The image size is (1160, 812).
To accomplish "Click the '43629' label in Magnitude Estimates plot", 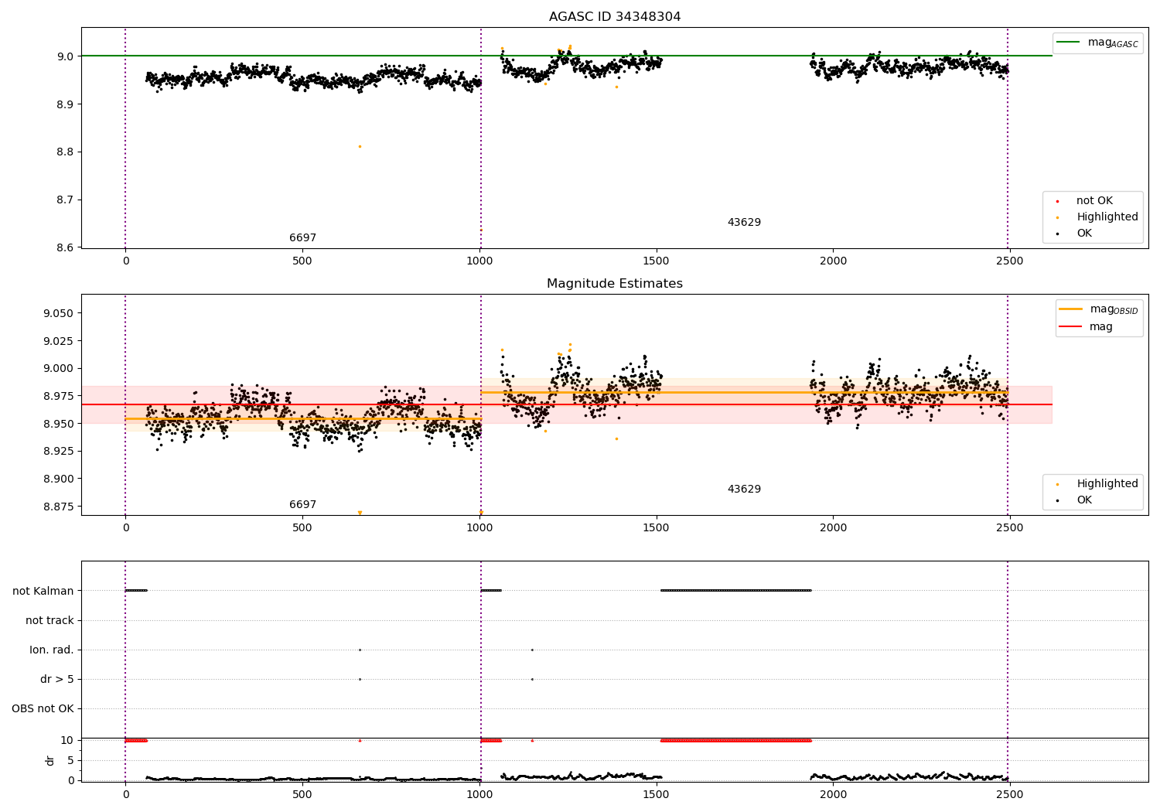I will [744, 490].
